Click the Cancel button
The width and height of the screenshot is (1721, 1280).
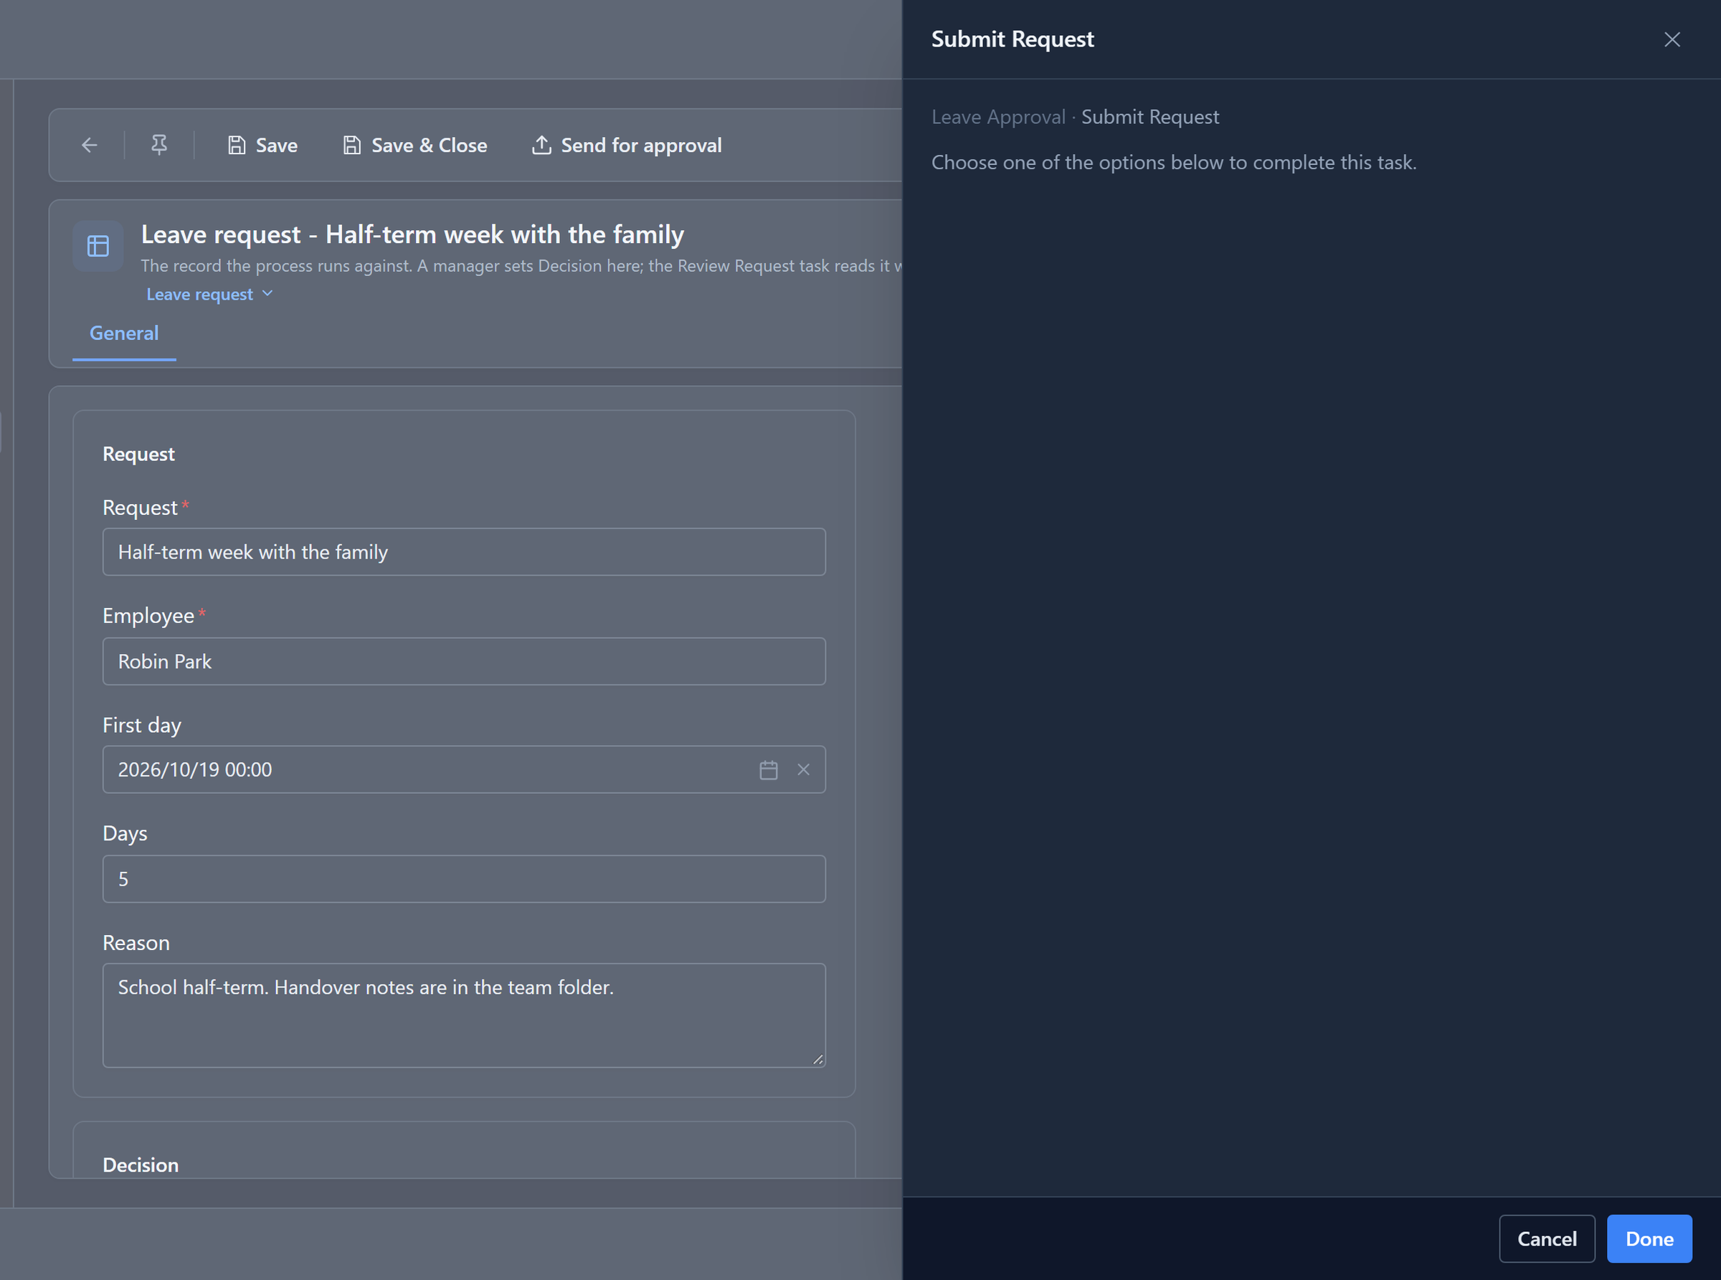click(x=1547, y=1239)
